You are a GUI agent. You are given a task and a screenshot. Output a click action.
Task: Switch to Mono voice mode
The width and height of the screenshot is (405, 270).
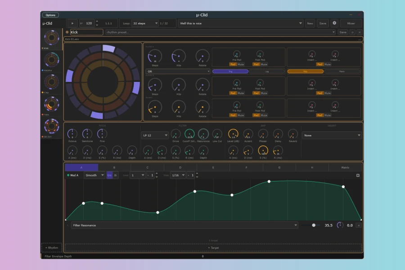point(342,71)
